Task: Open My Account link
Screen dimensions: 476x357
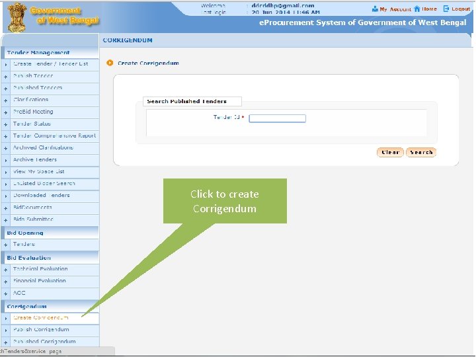Action: tap(395, 9)
